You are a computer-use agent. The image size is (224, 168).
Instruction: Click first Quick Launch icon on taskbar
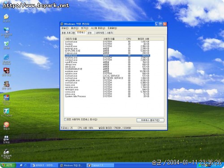point(21,165)
